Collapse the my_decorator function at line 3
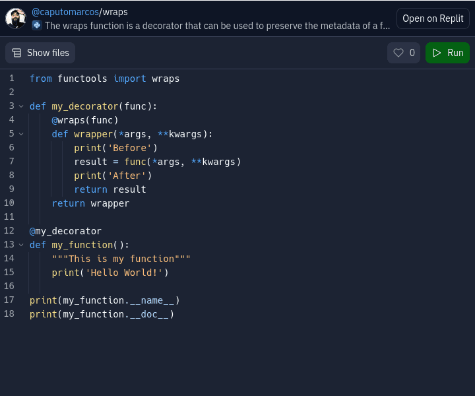 click(x=21, y=106)
